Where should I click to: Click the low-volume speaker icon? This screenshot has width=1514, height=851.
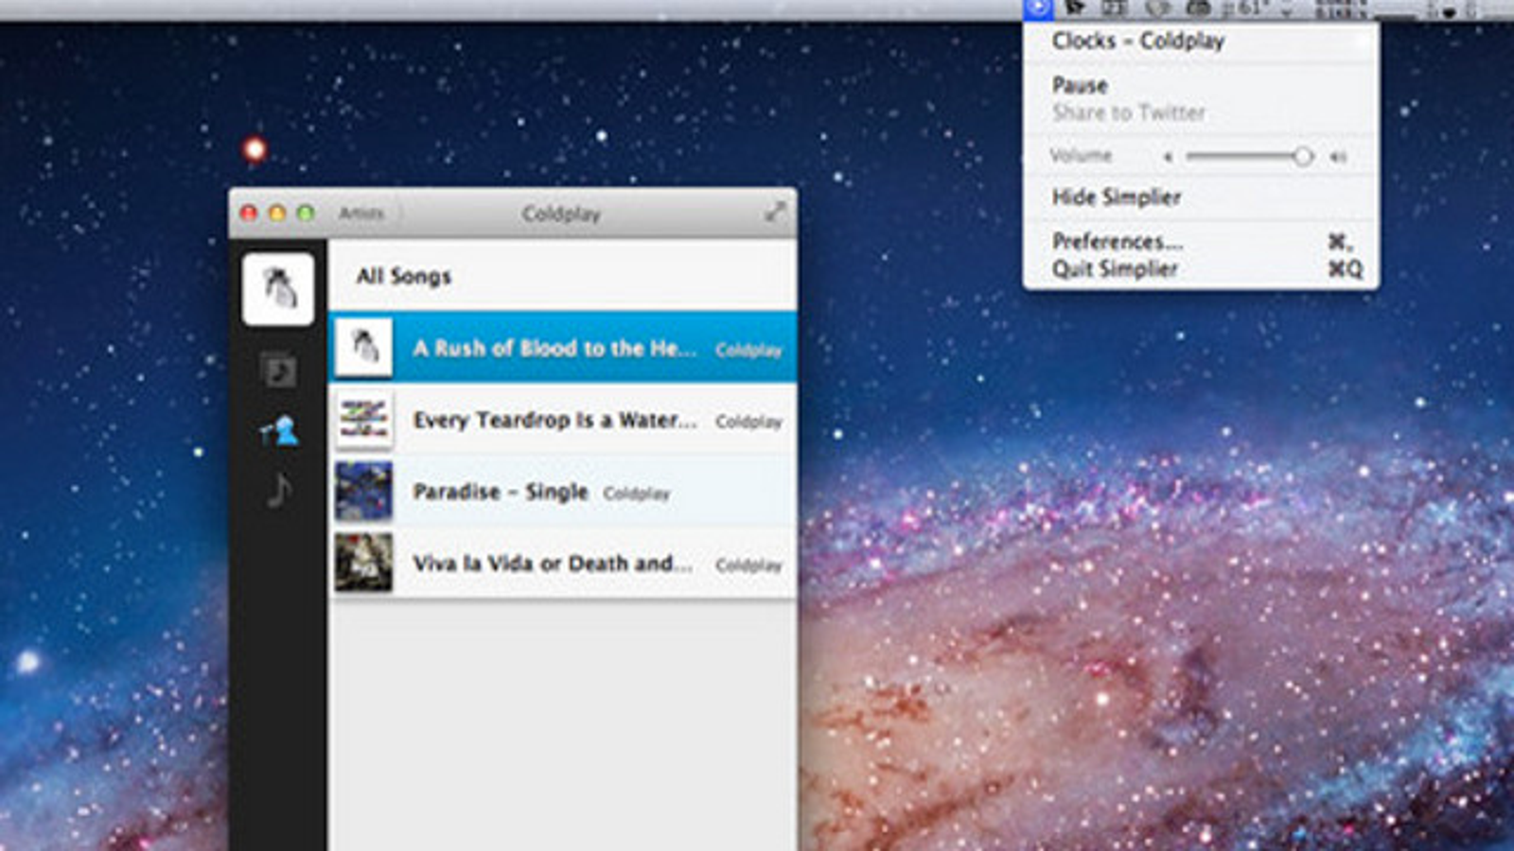[x=1168, y=157]
